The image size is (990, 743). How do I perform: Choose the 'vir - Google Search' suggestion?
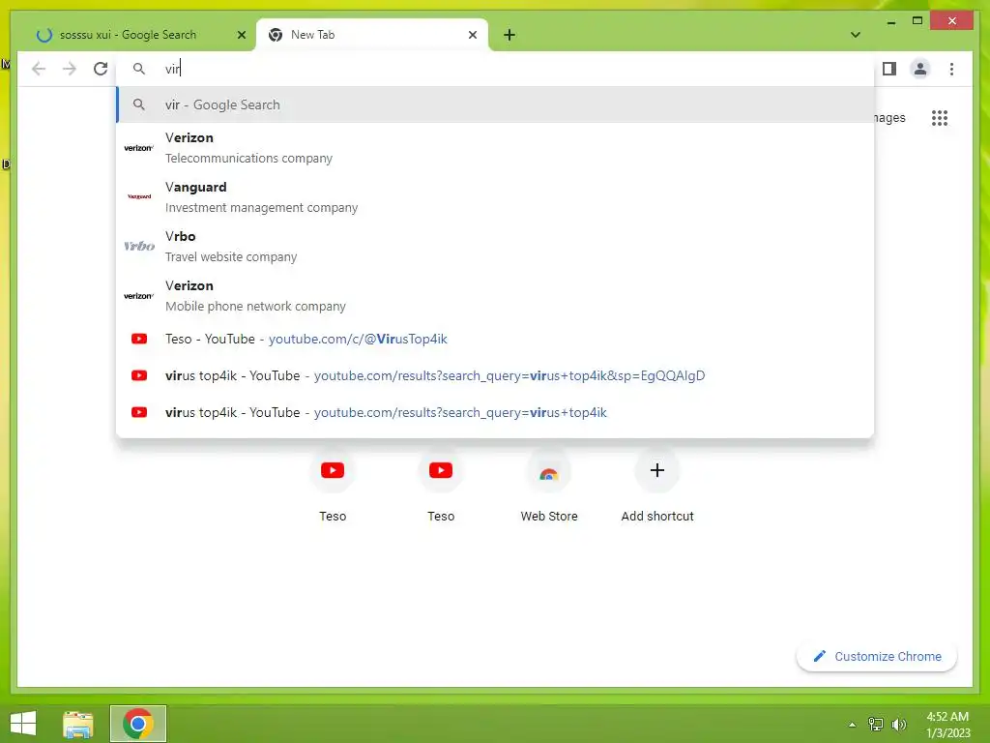click(x=495, y=104)
